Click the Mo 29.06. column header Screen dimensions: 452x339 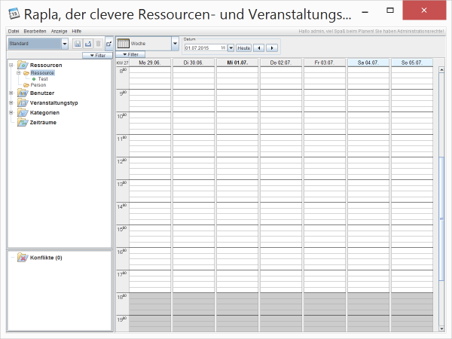pyautogui.click(x=150, y=63)
